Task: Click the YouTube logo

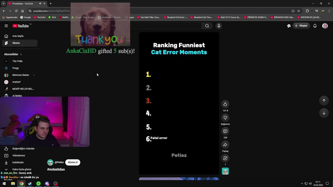Action: pyautogui.click(x=21, y=26)
